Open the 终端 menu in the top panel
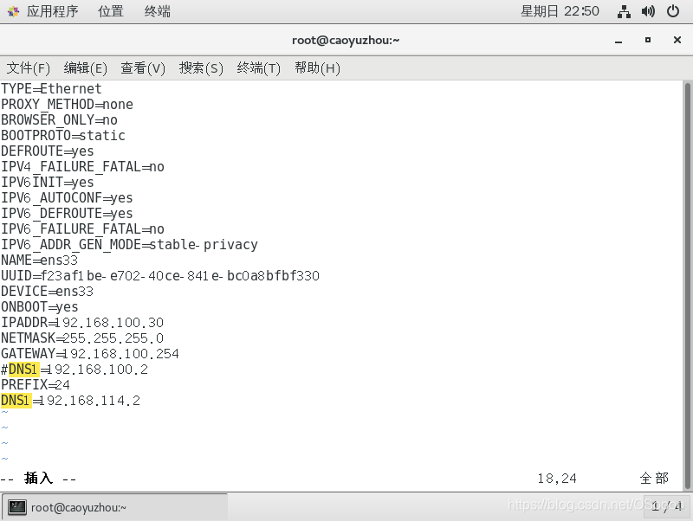 click(x=158, y=11)
